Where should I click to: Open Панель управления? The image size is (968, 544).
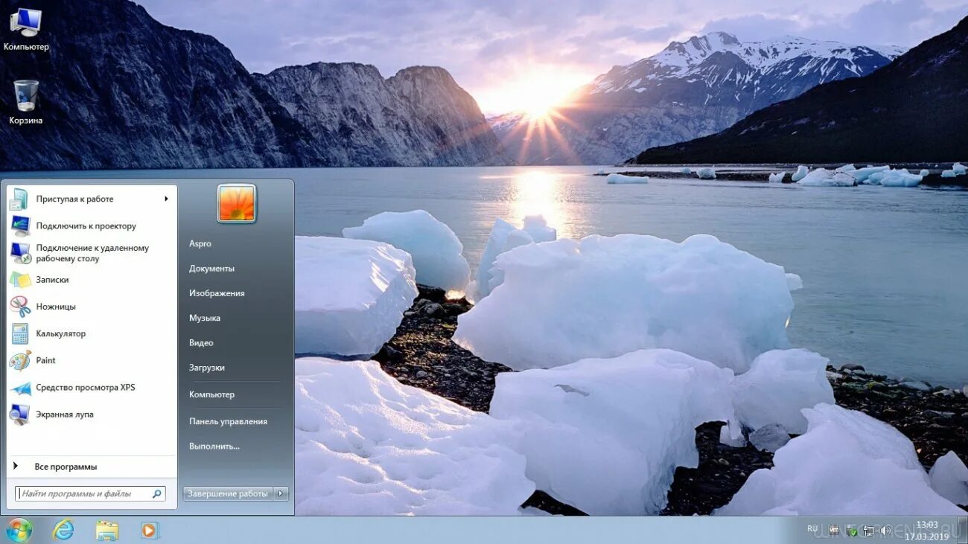pos(228,421)
